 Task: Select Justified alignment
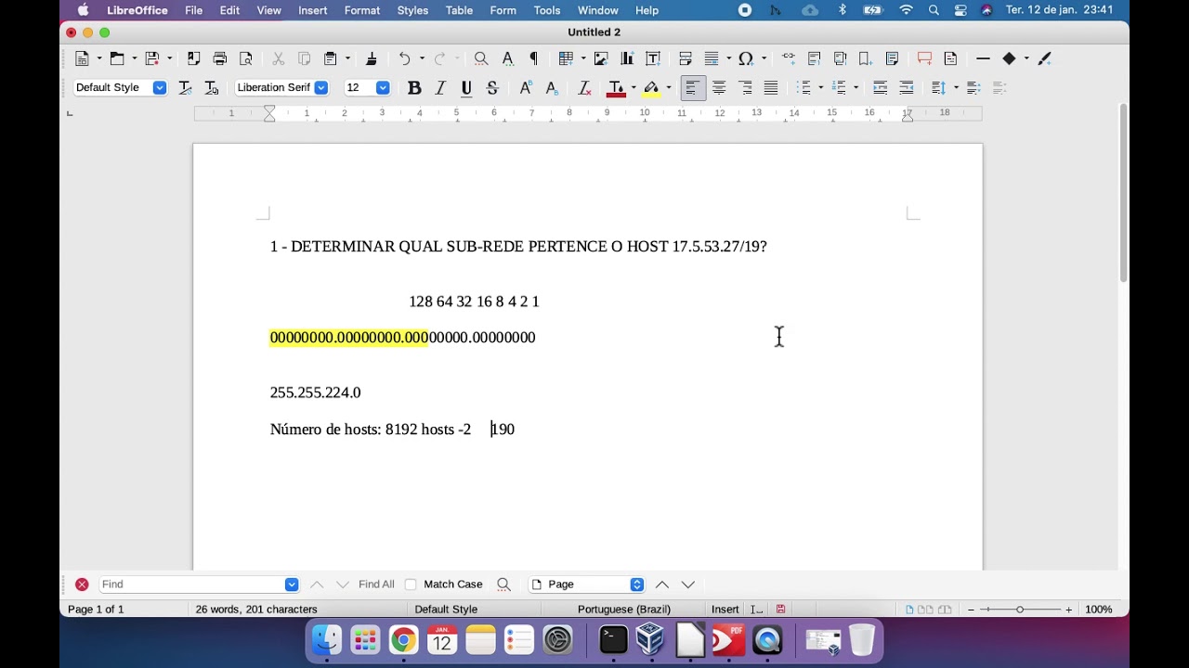[771, 88]
